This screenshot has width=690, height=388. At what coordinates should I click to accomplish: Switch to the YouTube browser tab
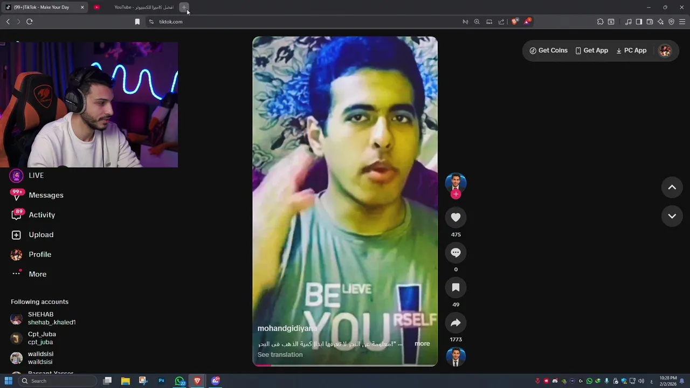click(x=135, y=7)
